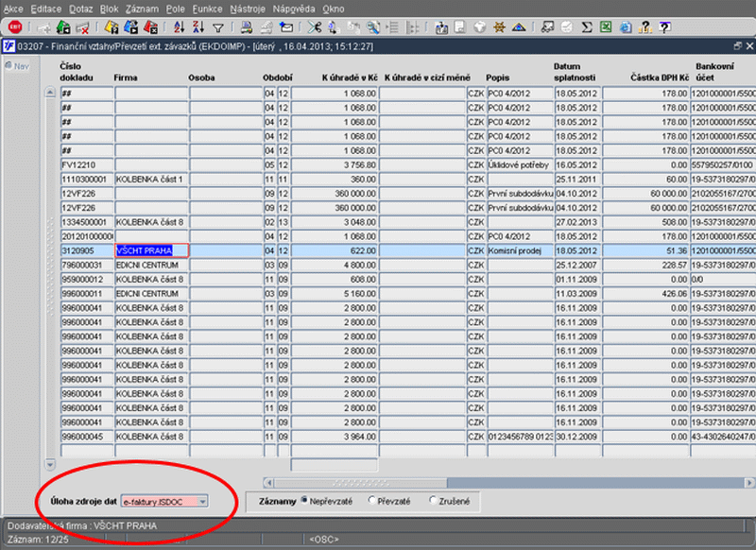756x550 pixels.
Task: Select the FV12210 document number cell
Action: (x=86, y=164)
